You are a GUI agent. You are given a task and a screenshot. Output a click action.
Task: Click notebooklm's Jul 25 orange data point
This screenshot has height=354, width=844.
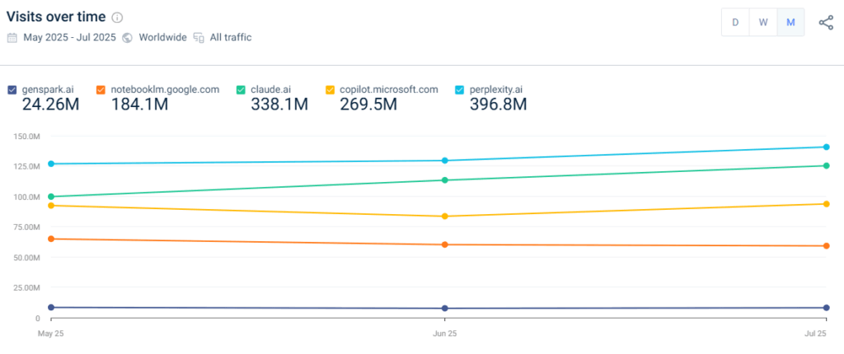point(826,246)
